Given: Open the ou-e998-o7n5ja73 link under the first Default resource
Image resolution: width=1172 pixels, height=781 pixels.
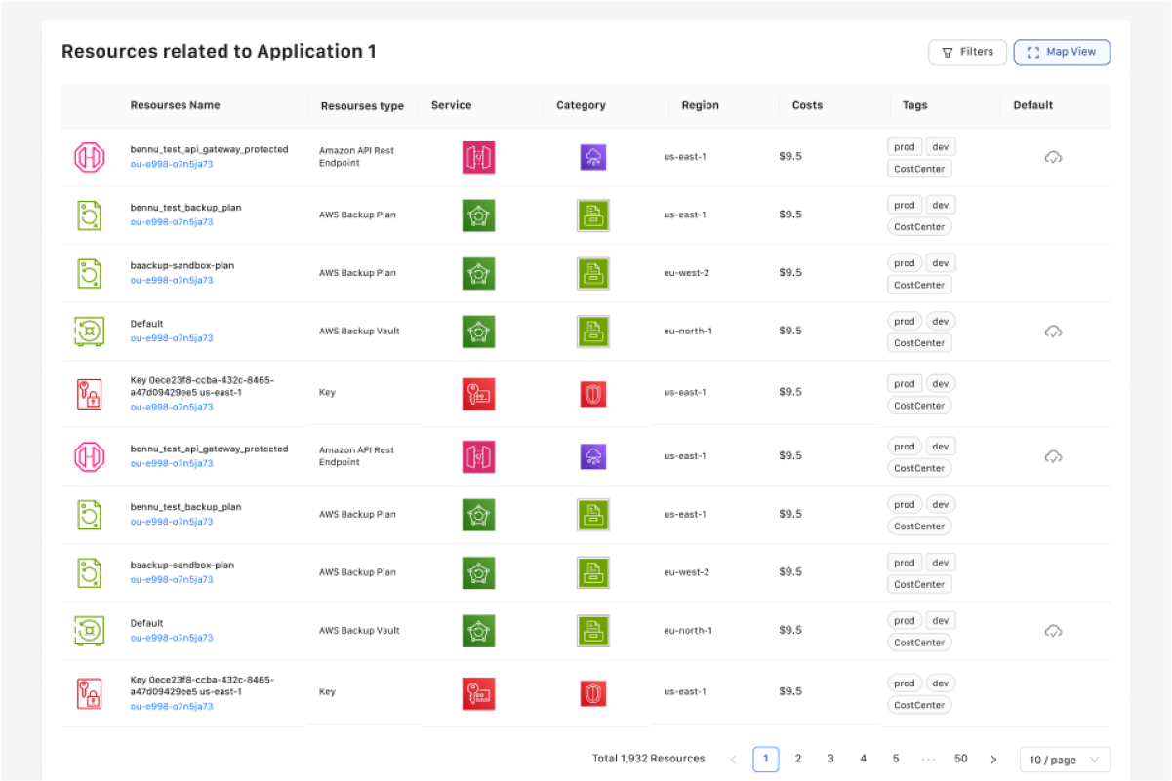Looking at the screenshot, I should 172,338.
